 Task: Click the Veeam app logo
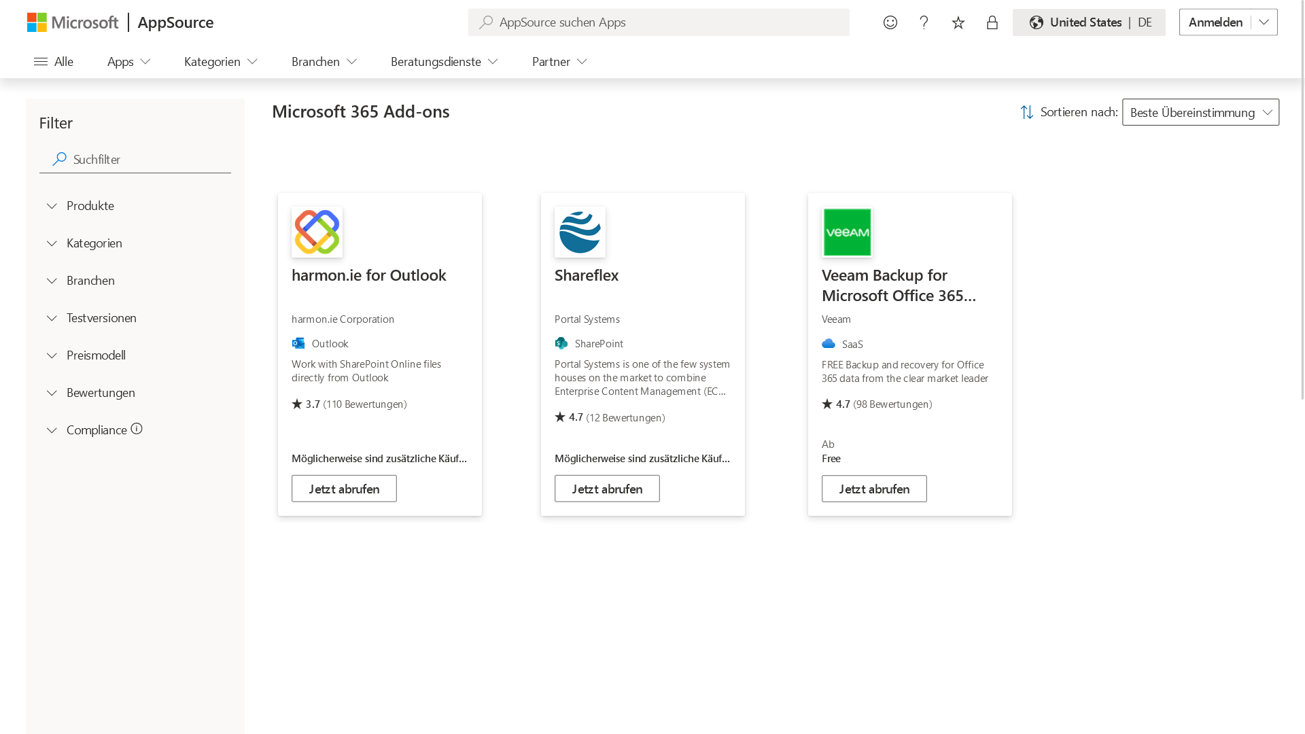point(847,232)
